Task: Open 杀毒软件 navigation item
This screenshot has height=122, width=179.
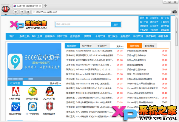Action: pyautogui.click(x=100, y=36)
